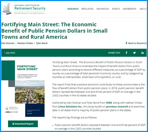Click the download icon on Download Report
This screenshot has height=132, width=148.
point(13,124)
